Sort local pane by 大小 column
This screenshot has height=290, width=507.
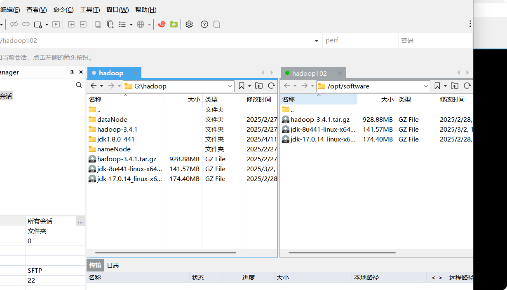[x=183, y=99]
